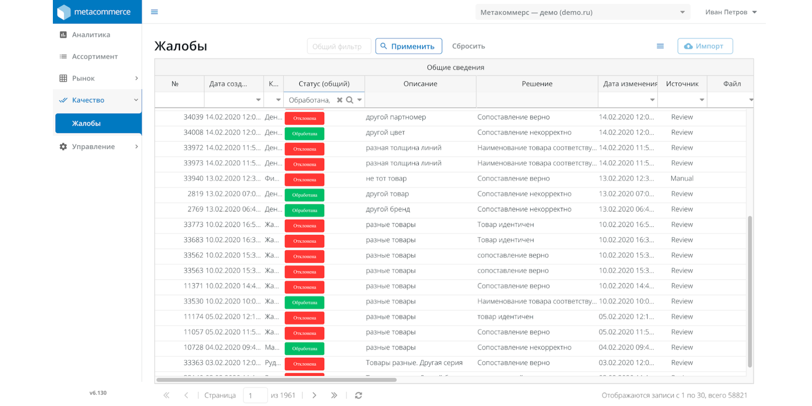Screen dimensions: 812x406
Task: Open the Дата изменения filter dropdown
Action: coord(652,100)
